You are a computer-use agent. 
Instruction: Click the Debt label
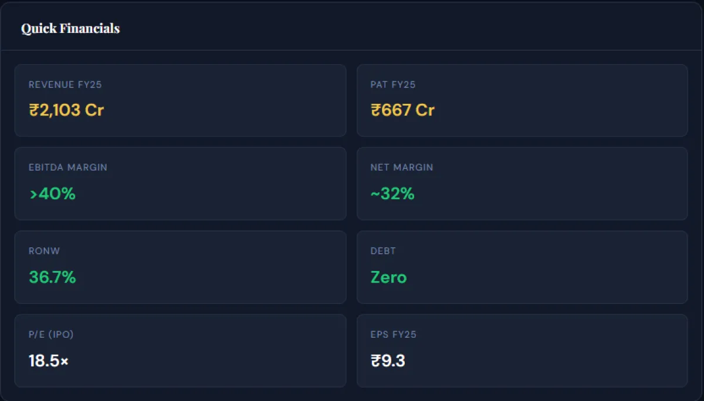tap(383, 251)
